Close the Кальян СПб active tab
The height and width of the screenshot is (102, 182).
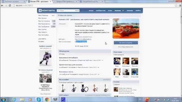click(50, 2)
